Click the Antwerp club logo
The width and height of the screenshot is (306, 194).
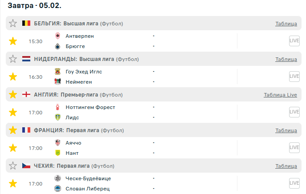tap(57, 36)
